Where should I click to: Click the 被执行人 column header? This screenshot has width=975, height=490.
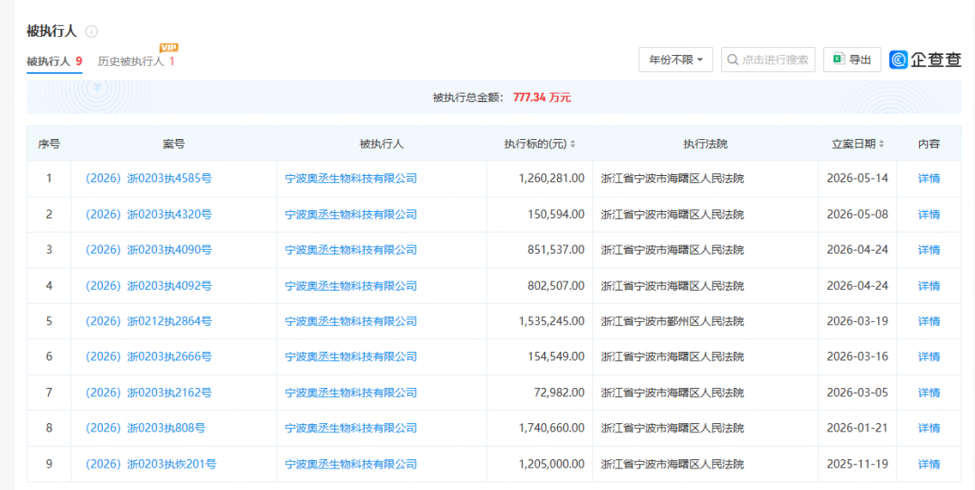[x=382, y=144]
